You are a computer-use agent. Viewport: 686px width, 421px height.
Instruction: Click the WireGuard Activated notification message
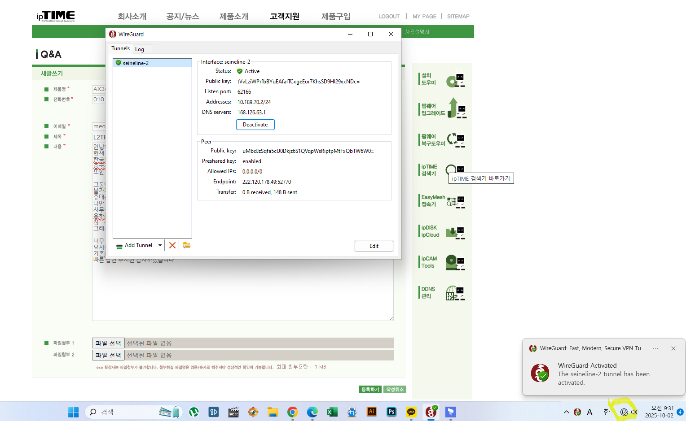point(604,374)
